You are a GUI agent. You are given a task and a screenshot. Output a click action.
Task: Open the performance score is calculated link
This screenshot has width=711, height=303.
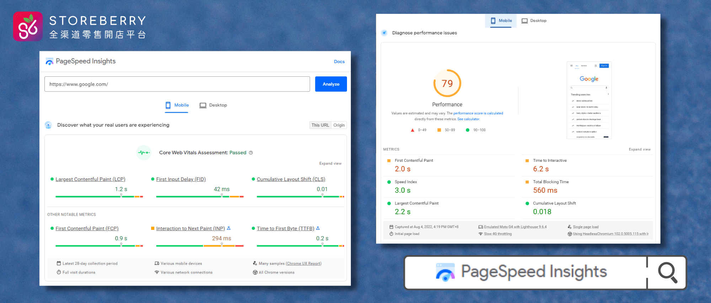[478, 114]
